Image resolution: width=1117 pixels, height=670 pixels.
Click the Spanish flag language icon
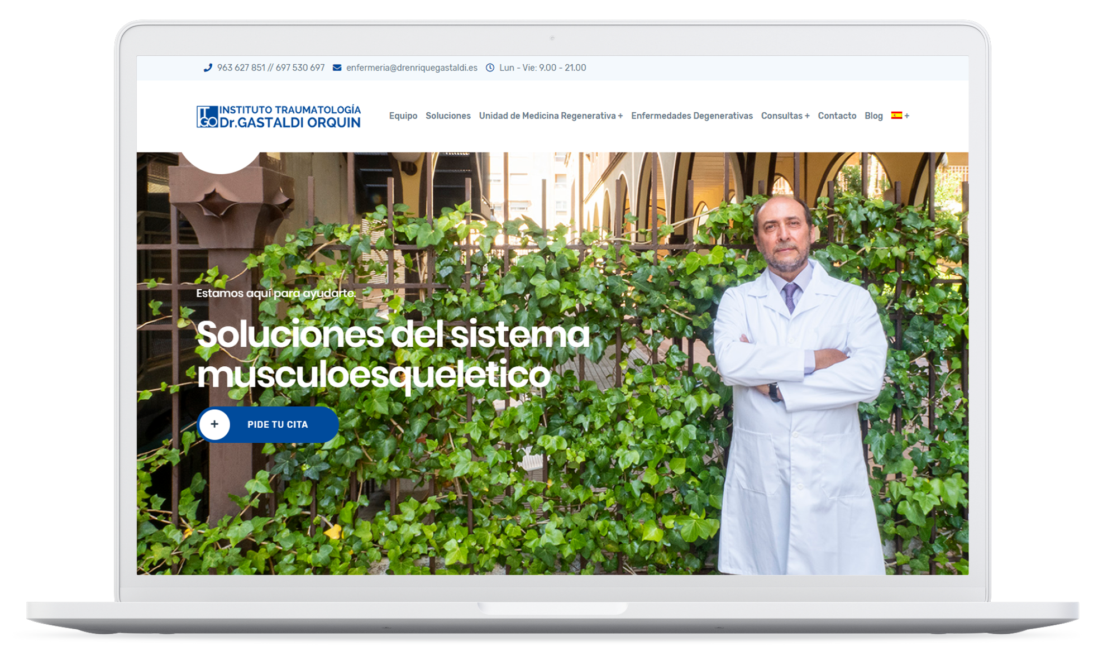tap(896, 116)
